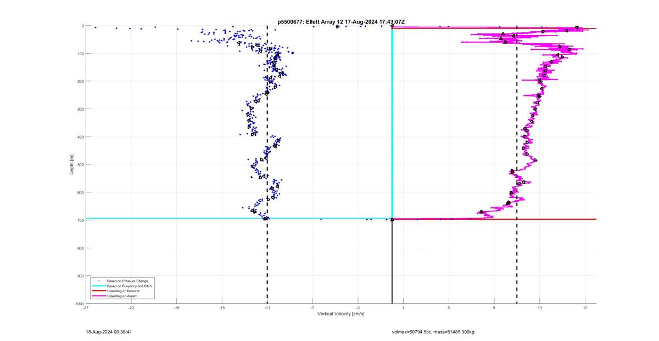Click the y-axis tick label '800'
Screen dimensions: 659x341
(80, 248)
